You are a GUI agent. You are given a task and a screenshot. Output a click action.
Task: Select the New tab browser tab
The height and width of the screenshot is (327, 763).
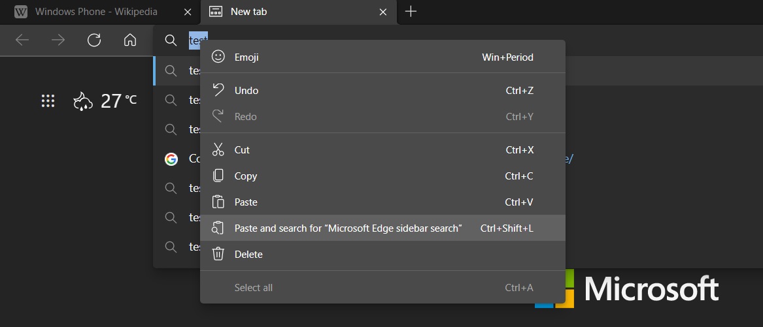coord(288,12)
